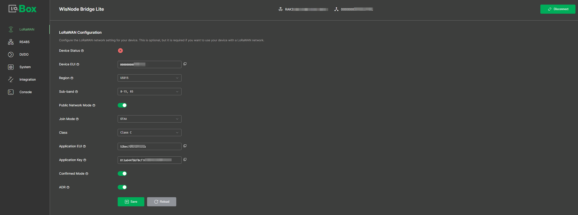Screen dimensions: 578x215
Task: Open System settings from sidebar
Action: [25, 67]
